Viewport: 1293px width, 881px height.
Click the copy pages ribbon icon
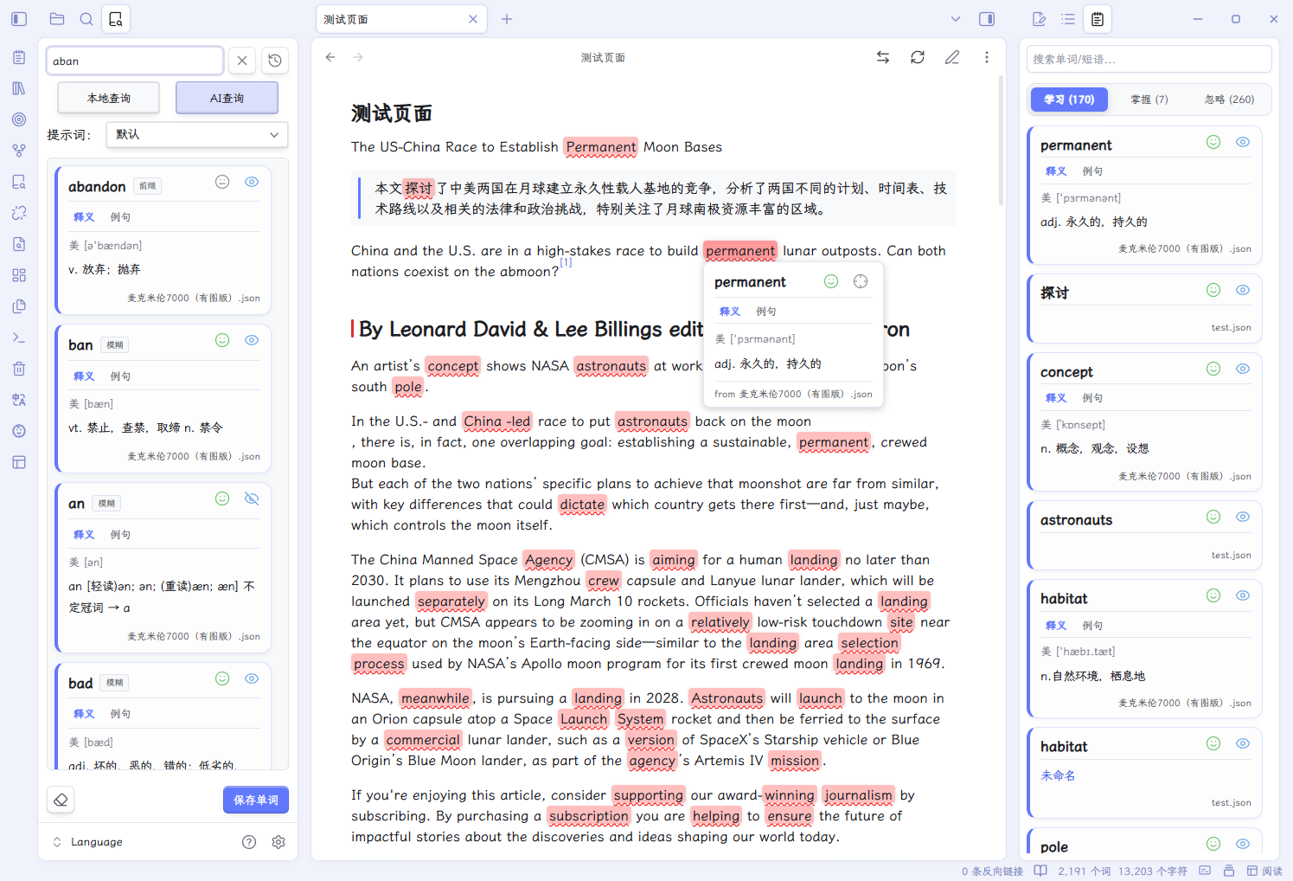(19, 306)
